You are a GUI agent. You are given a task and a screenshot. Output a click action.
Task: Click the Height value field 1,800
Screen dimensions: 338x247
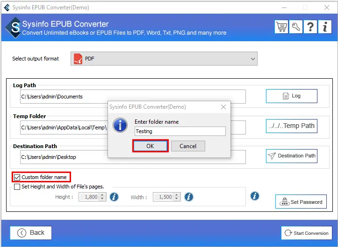(x=89, y=197)
